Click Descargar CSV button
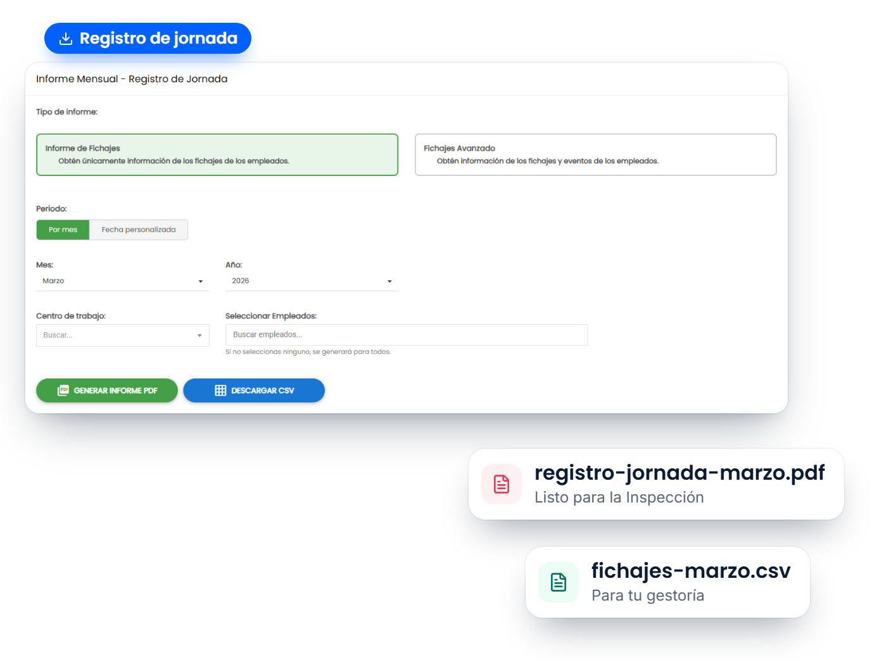This screenshot has height=662, width=872. click(254, 390)
